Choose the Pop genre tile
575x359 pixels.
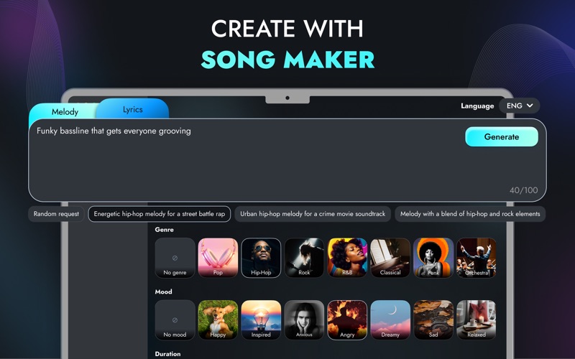tap(218, 258)
